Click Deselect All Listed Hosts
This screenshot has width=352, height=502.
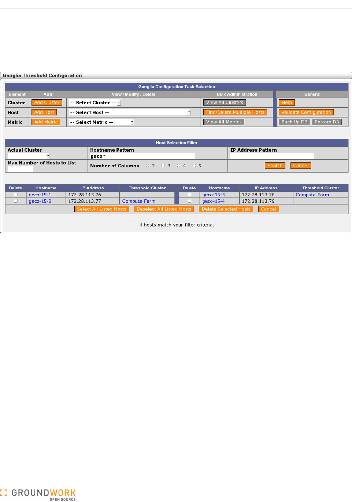(x=164, y=209)
